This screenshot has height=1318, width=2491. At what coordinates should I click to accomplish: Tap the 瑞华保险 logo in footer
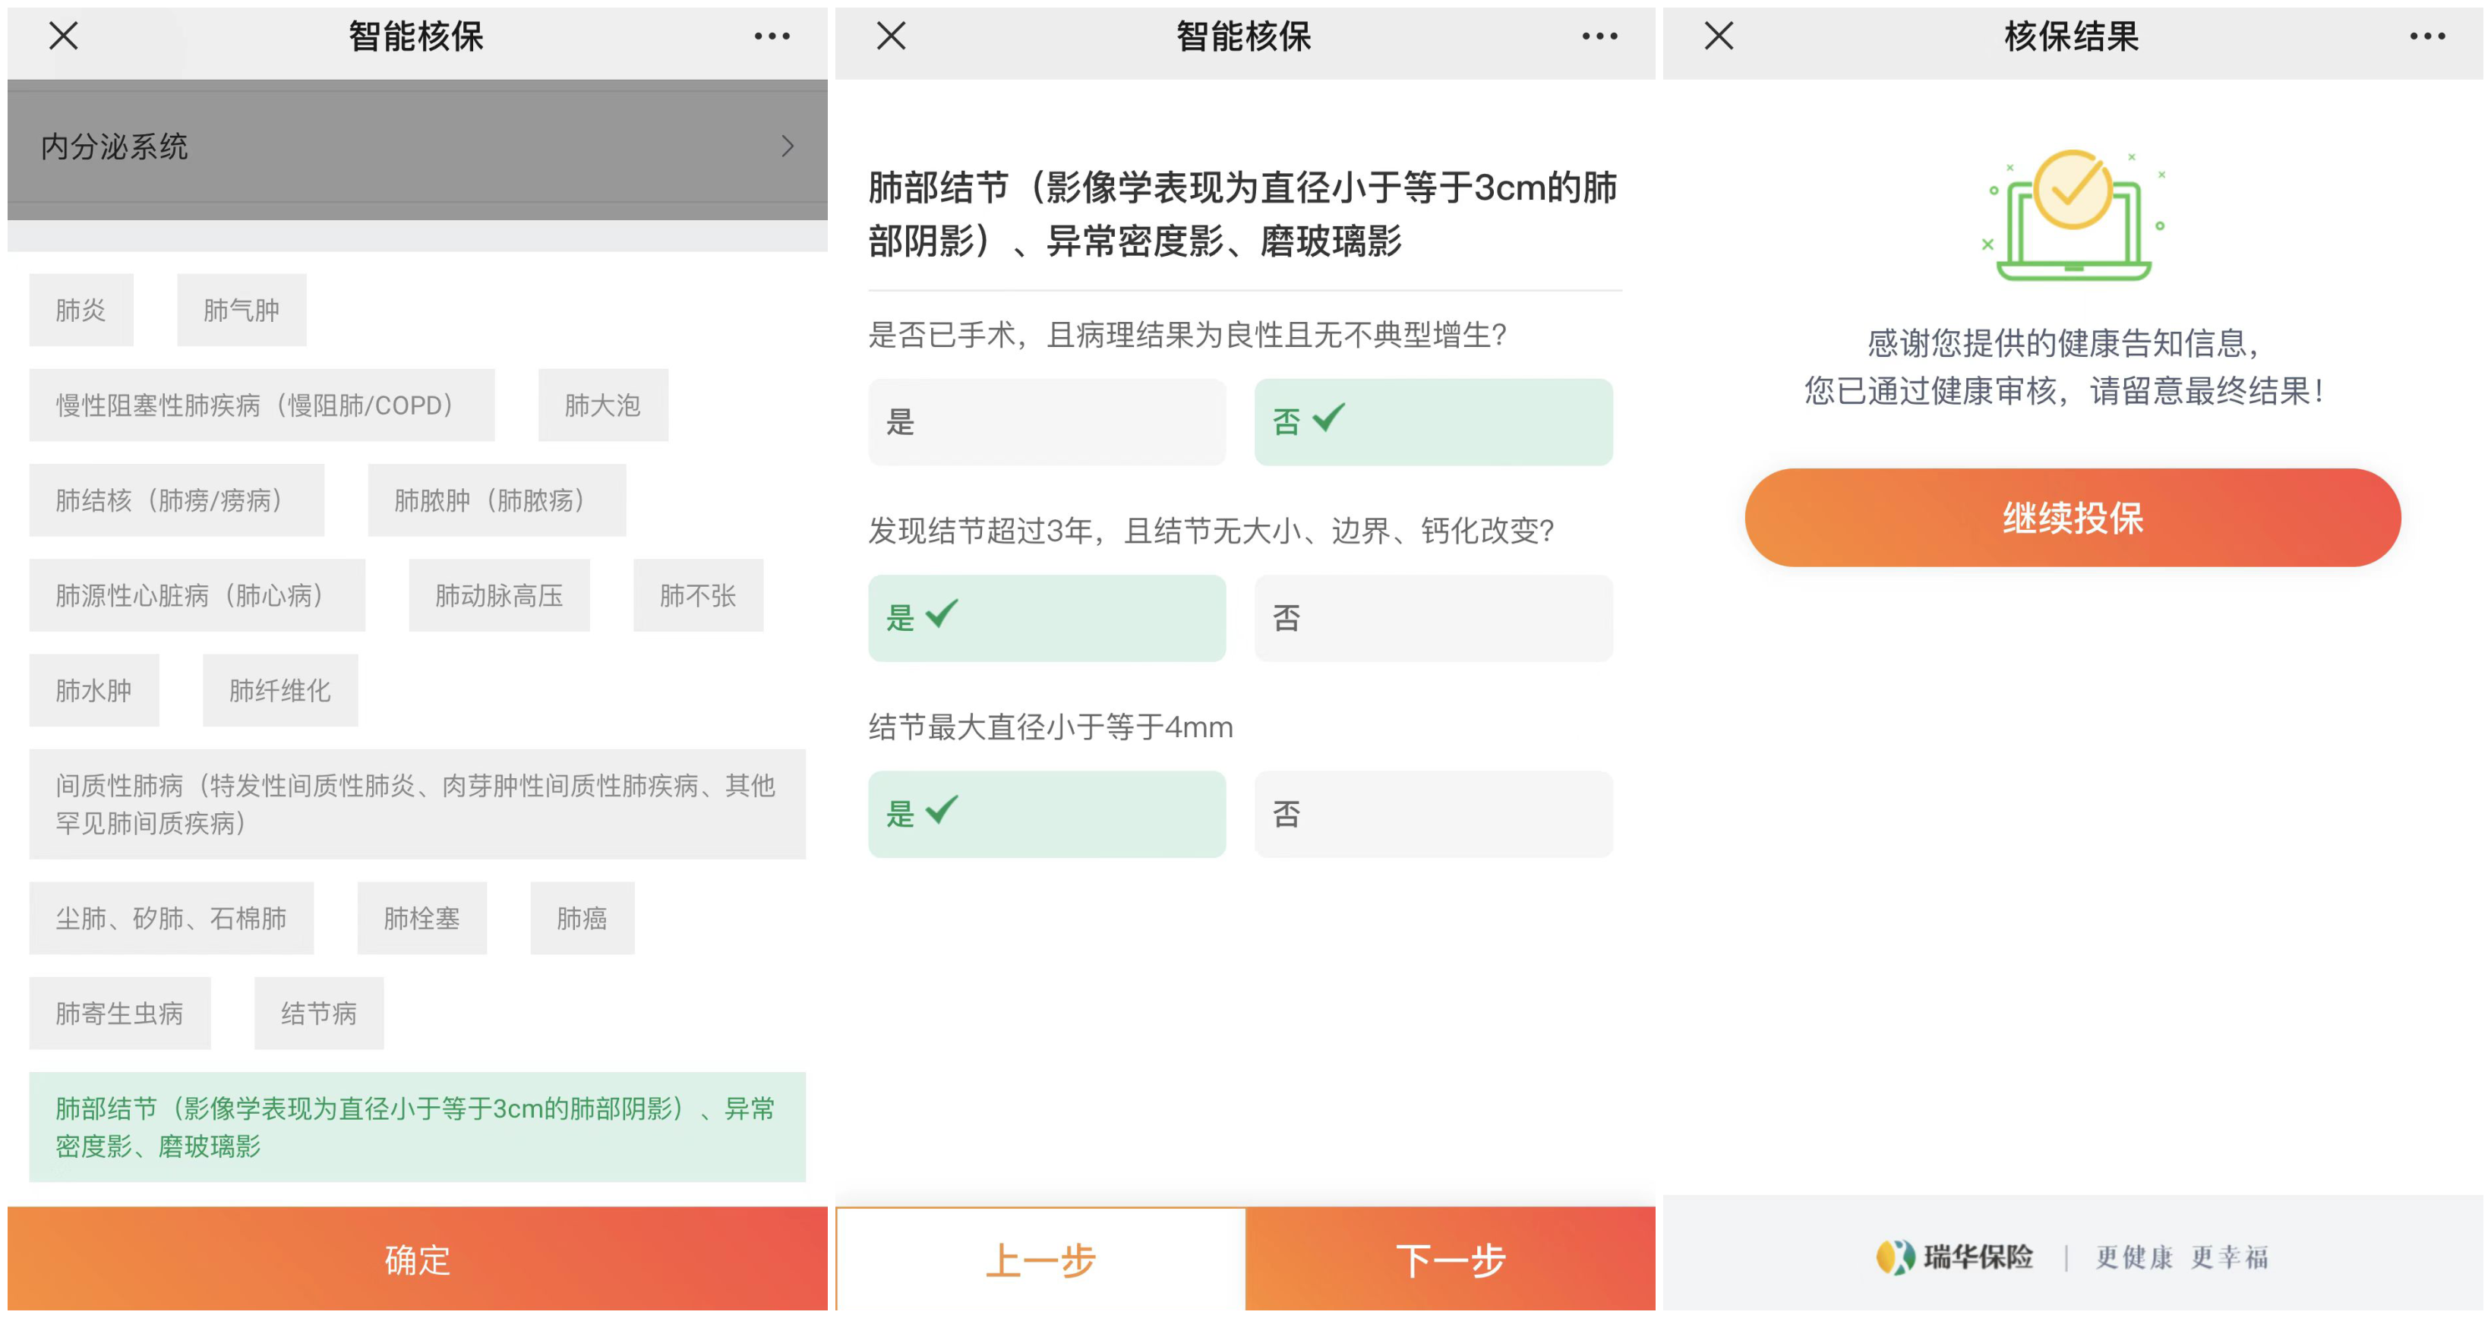[1956, 1257]
